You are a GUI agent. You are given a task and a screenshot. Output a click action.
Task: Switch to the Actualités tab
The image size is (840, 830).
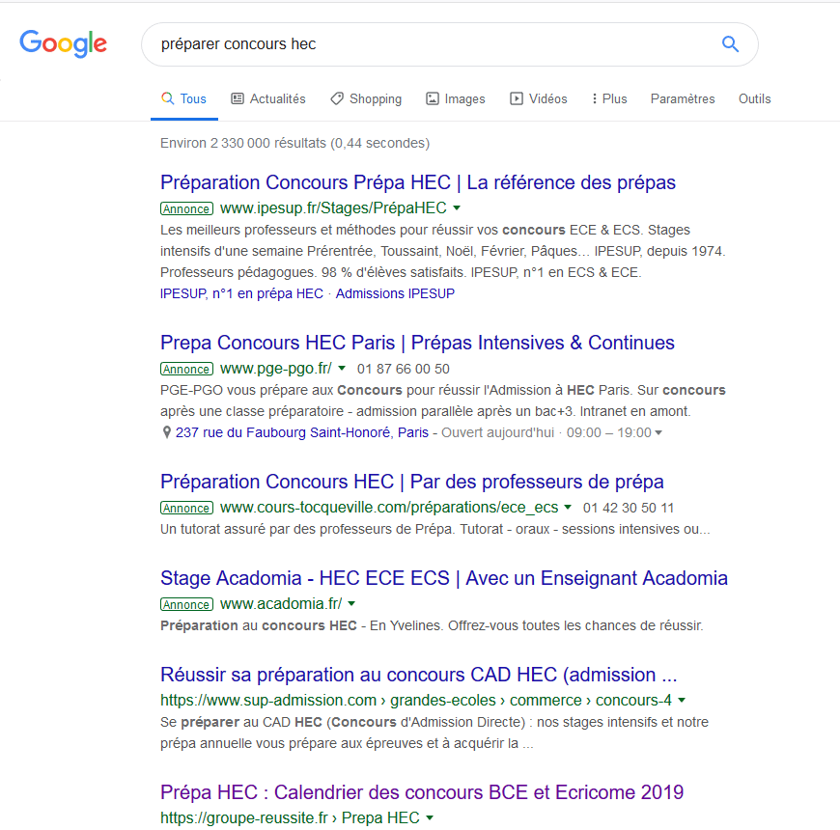click(268, 99)
